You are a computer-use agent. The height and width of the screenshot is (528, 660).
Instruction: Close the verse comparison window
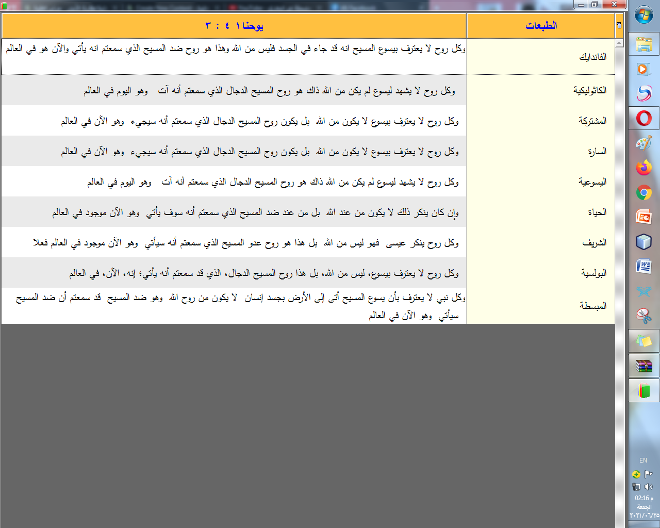pos(614,5)
